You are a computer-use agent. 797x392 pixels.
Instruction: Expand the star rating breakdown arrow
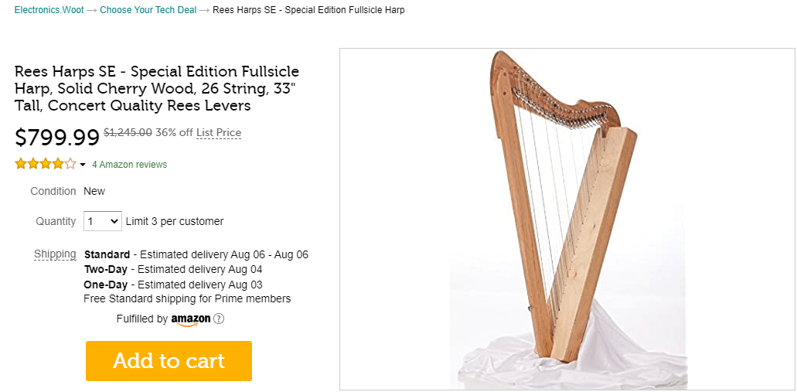click(83, 165)
